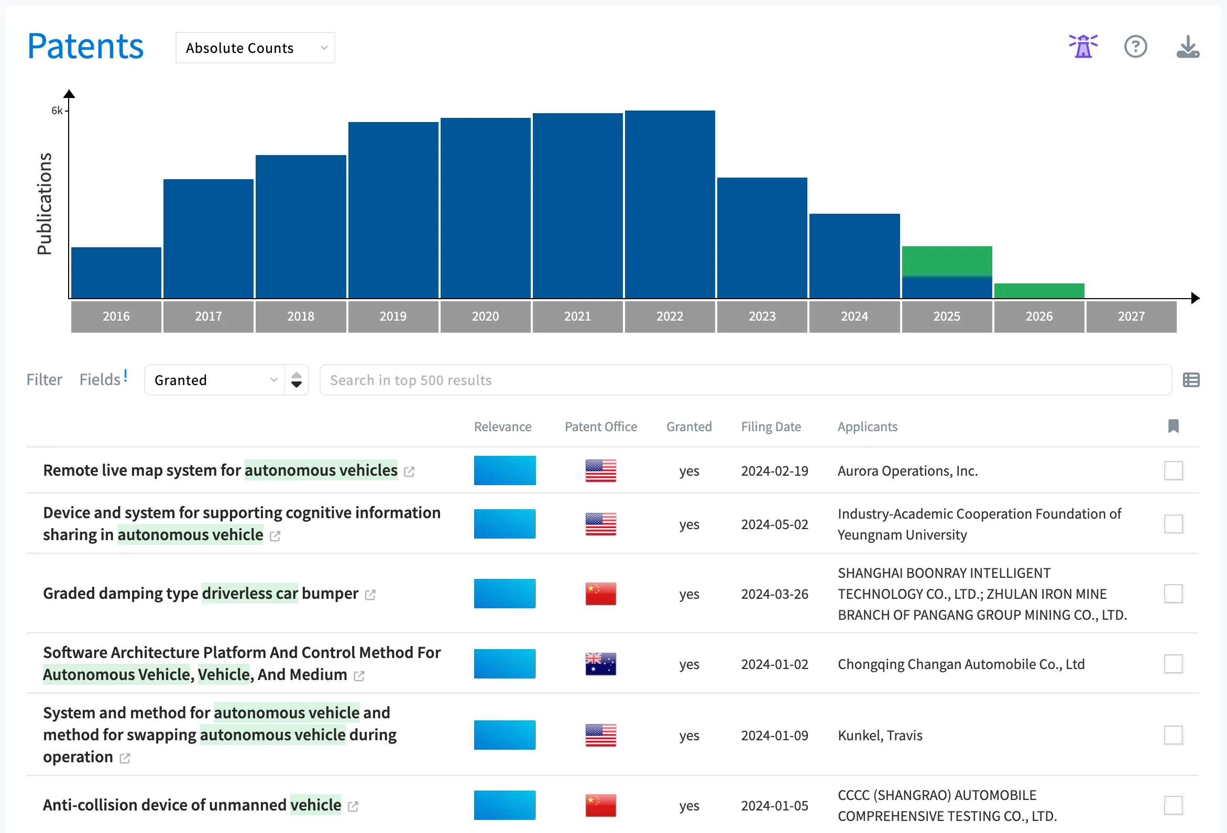Screen dimensions: 1227x833
Task: Toggle sort direction arrows next to Granted
Action: point(297,379)
